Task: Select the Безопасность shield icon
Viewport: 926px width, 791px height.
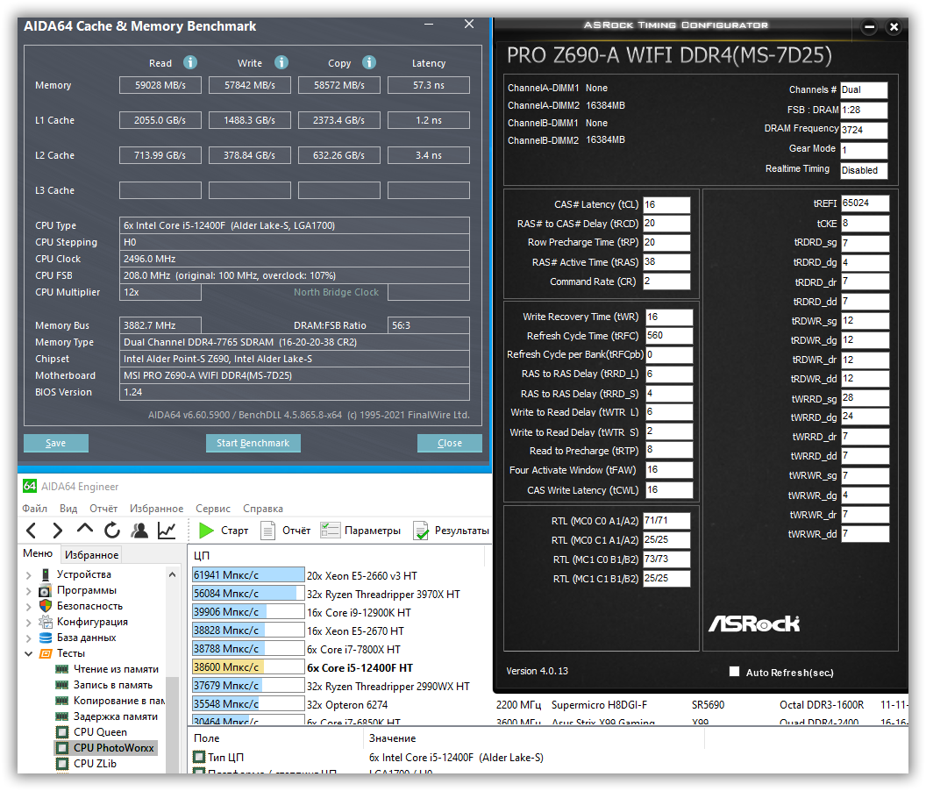Action: [x=46, y=605]
